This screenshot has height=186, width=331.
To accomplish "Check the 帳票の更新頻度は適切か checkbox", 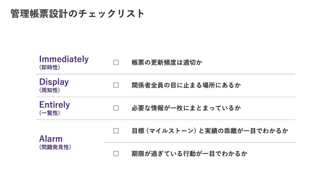I will (116, 62).
